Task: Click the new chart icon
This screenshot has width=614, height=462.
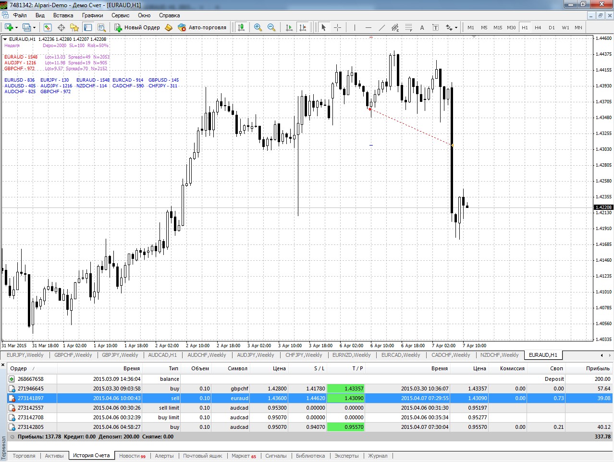Action: (x=9, y=27)
